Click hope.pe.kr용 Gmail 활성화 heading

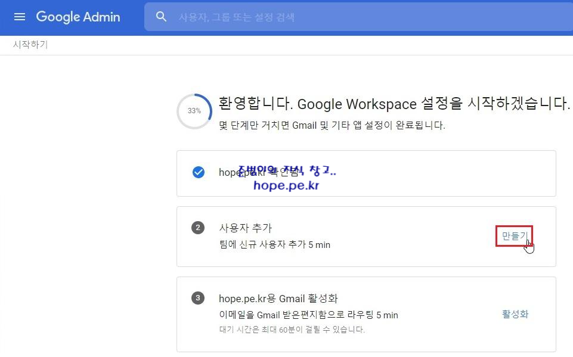[x=278, y=299]
